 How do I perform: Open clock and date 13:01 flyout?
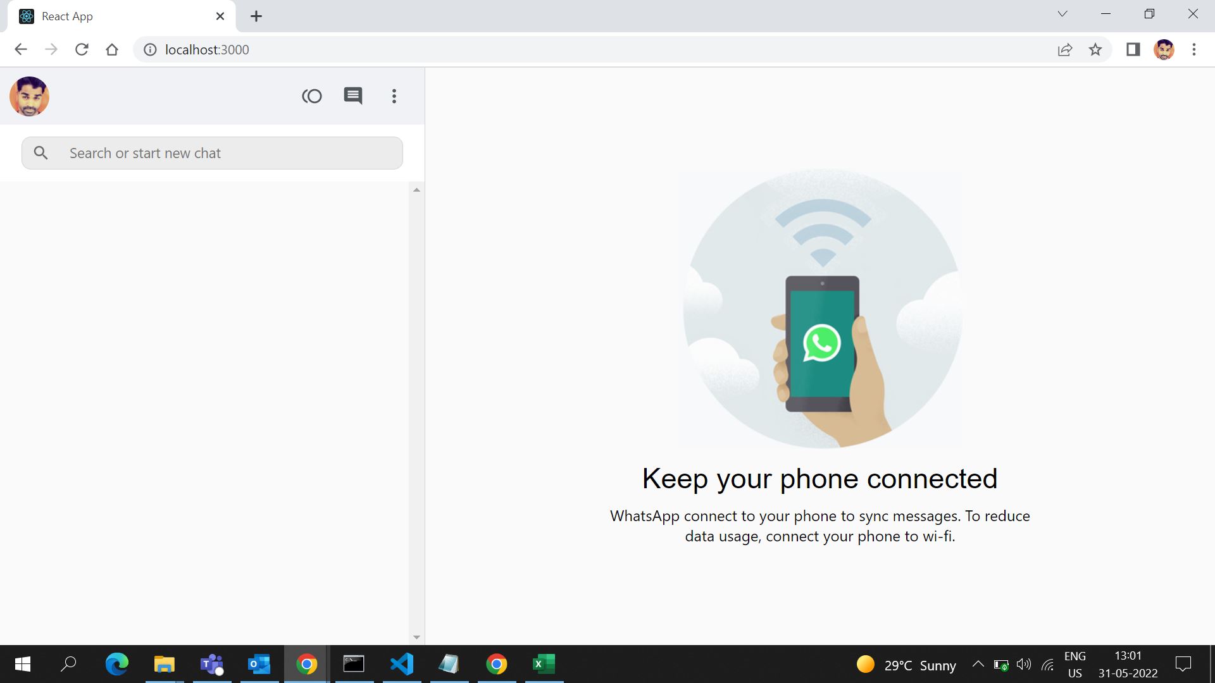pos(1128,665)
